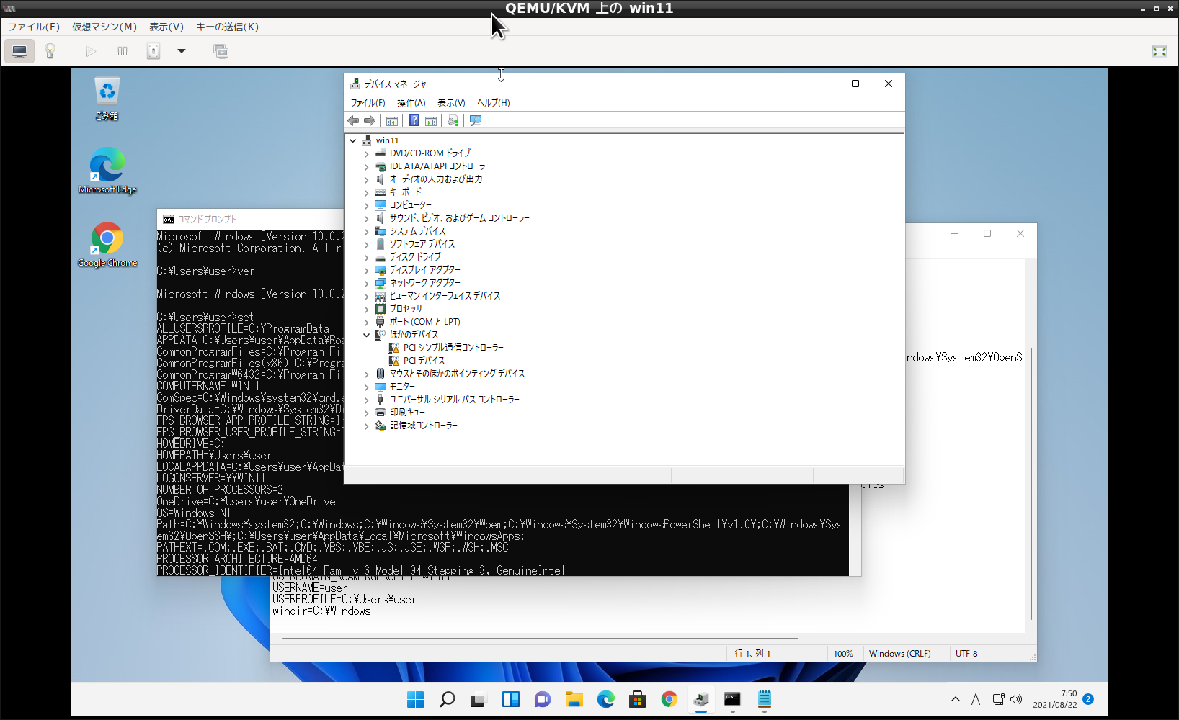Select Google Chrome desktop shortcut
1179x720 pixels.
pos(107,245)
